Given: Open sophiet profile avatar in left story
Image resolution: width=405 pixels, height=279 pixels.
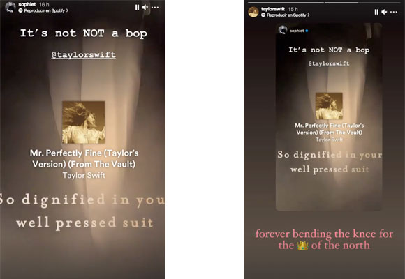Looking at the screenshot, I should tap(10, 8).
